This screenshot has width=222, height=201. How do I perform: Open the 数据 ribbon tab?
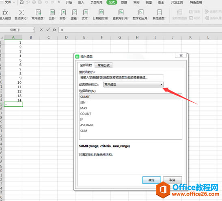[124, 2]
